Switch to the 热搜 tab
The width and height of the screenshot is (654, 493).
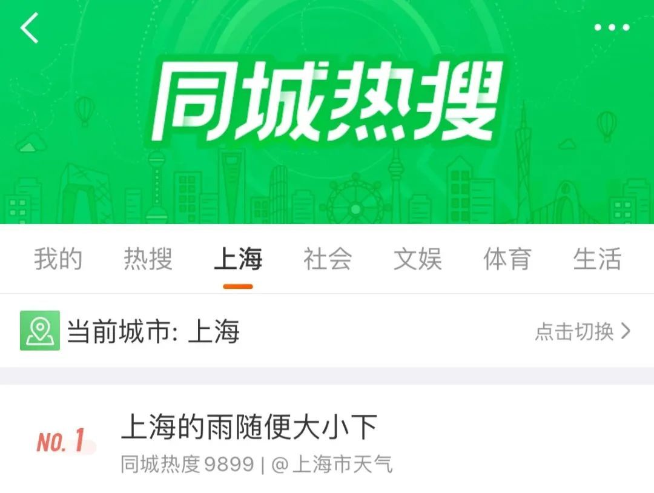148,259
